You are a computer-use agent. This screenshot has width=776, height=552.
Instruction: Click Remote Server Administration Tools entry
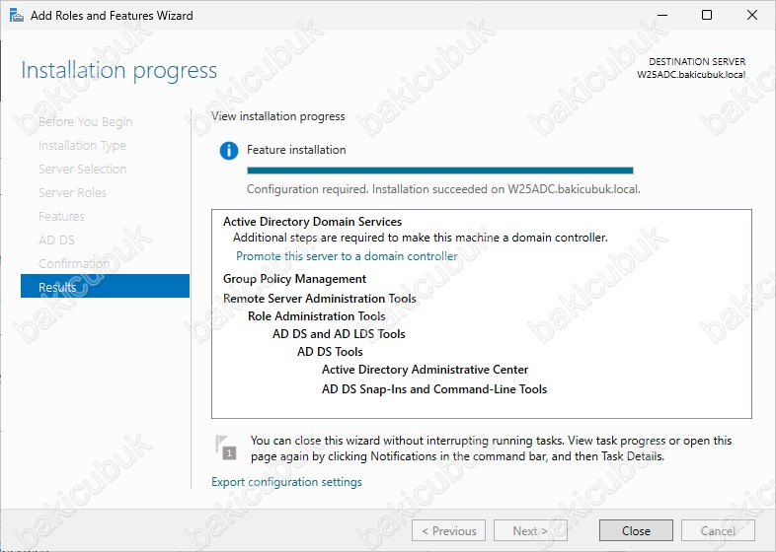(x=320, y=299)
